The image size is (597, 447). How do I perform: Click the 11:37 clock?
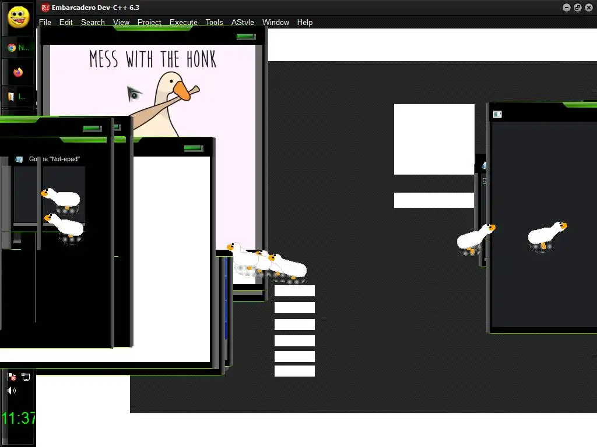pos(18,418)
